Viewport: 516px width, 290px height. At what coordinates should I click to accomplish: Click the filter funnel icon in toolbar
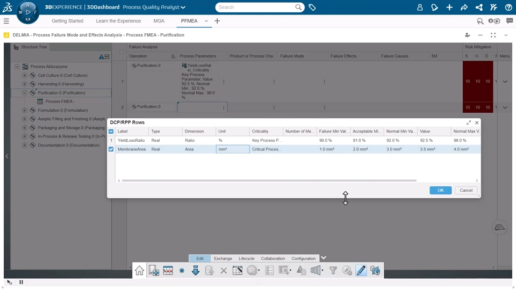[333, 271]
